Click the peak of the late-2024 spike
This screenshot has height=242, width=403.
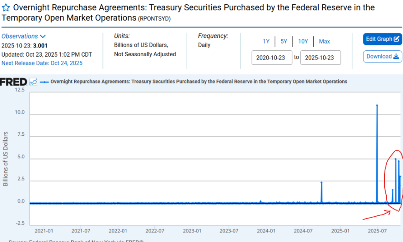pyautogui.click(x=321, y=182)
